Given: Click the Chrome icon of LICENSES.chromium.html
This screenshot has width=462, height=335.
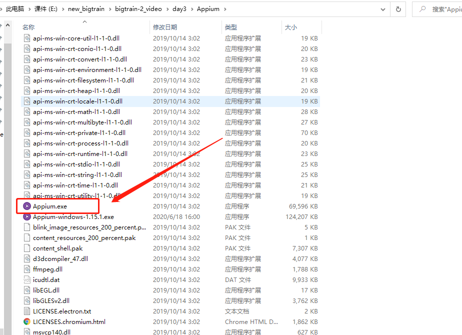Looking at the screenshot, I should tap(27, 321).
